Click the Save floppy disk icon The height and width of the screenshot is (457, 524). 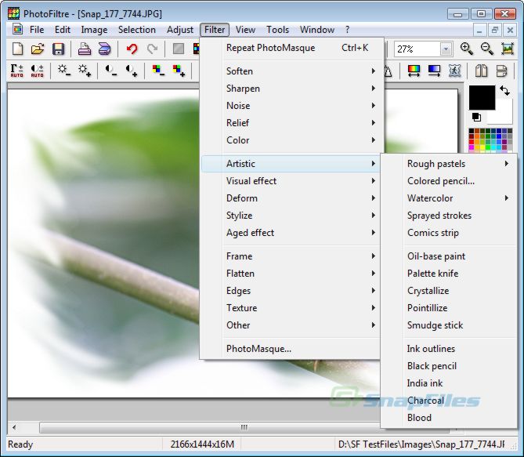point(58,49)
